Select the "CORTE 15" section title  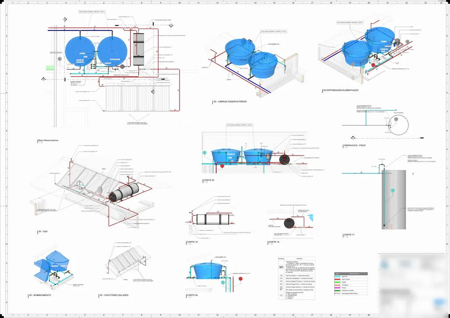pos(192,242)
